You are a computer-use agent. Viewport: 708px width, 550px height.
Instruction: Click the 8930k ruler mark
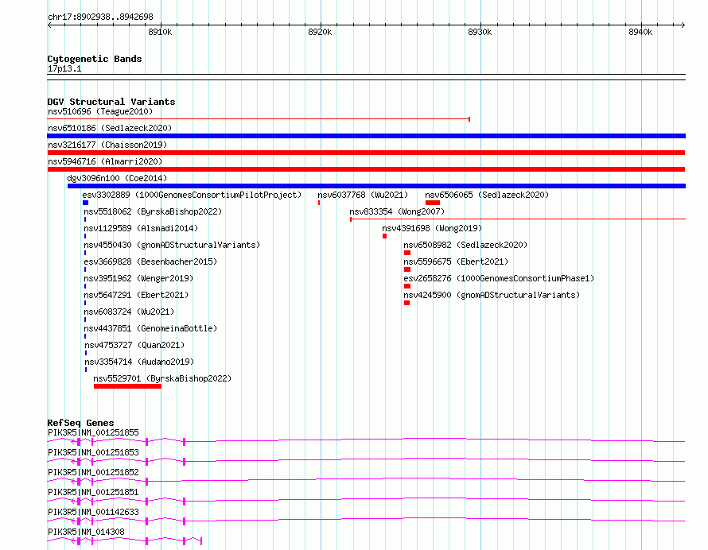pos(480,32)
